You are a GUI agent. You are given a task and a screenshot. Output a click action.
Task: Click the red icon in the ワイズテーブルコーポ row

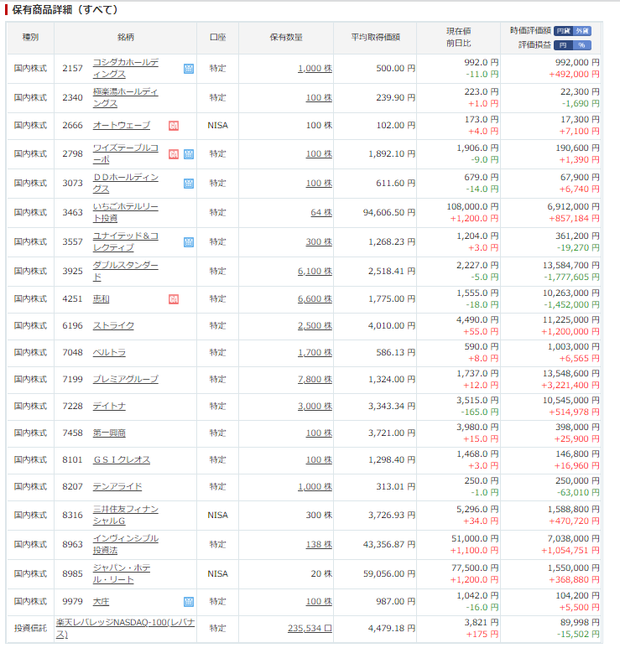click(174, 154)
